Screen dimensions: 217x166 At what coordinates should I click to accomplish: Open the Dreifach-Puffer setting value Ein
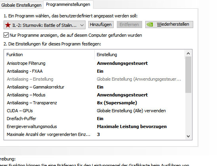coord(100,119)
